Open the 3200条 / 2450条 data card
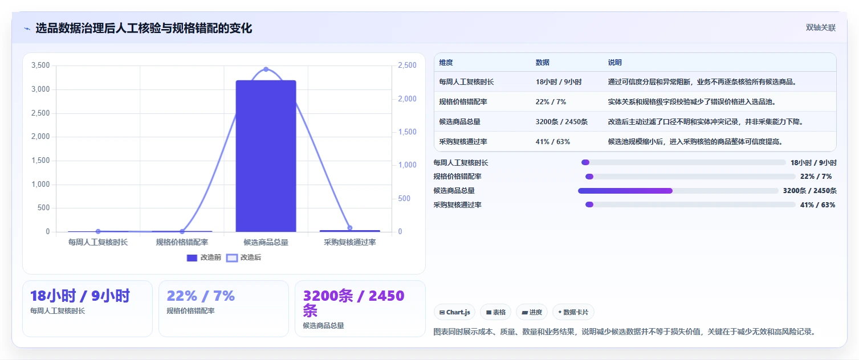Viewport: 859px width, 360px height. (360, 309)
